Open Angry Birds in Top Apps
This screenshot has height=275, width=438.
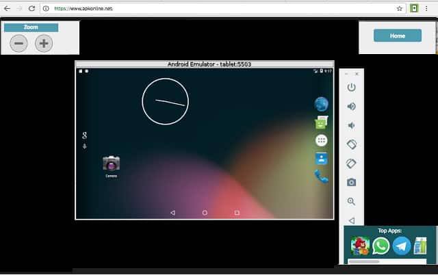point(361,246)
